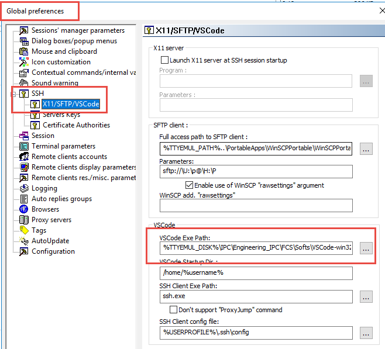385x349 pixels.
Task: Click the Logging pencil icon
Action: click(x=24, y=188)
